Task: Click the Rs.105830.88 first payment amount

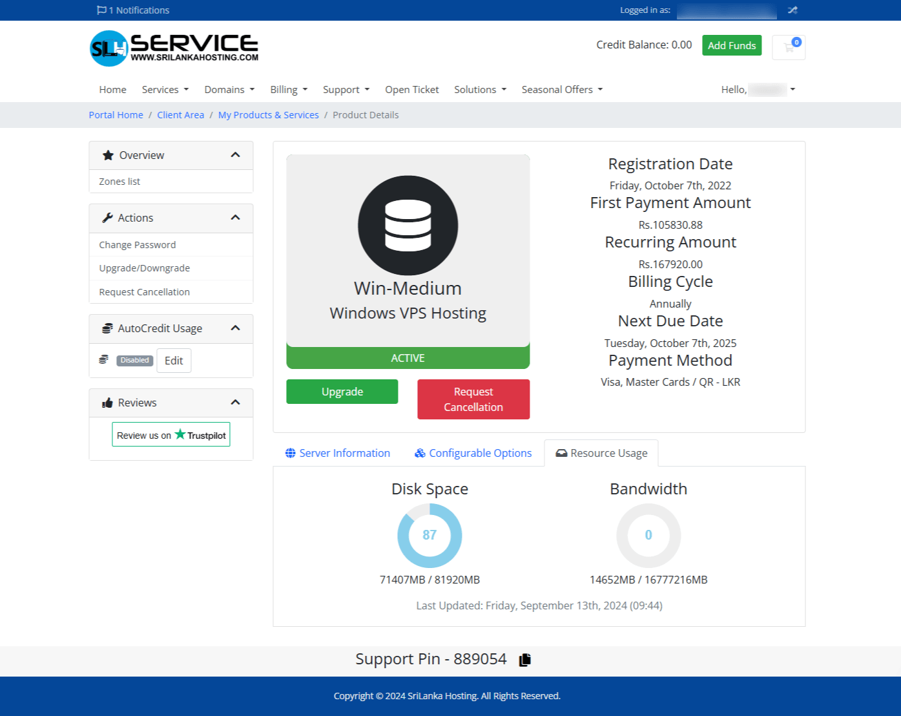Action: (x=670, y=225)
